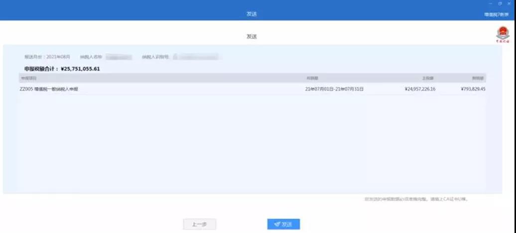Select the ZZ005 增值税一般纳税人申报 row
The image size is (516, 233).
pyautogui.click(x=253, y=89)
